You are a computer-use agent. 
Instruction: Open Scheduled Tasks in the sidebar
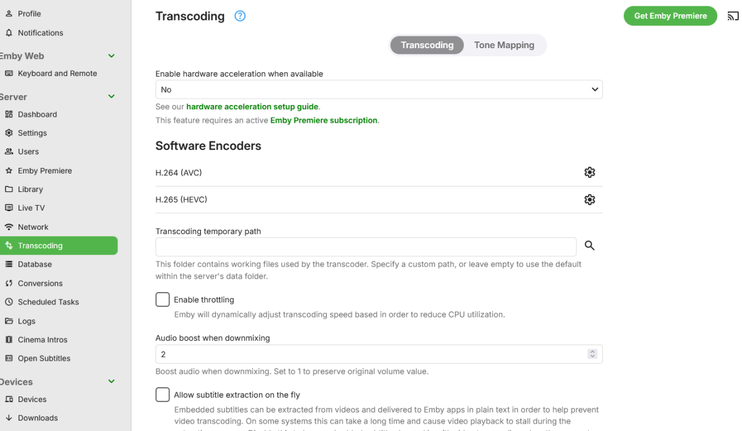(48, 302)
